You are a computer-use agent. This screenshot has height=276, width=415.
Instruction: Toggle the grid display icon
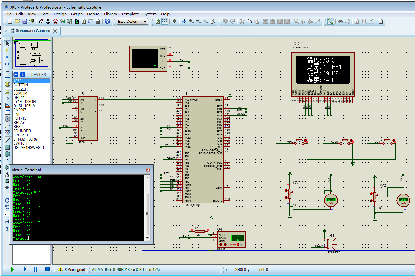(x=165, y=21)
